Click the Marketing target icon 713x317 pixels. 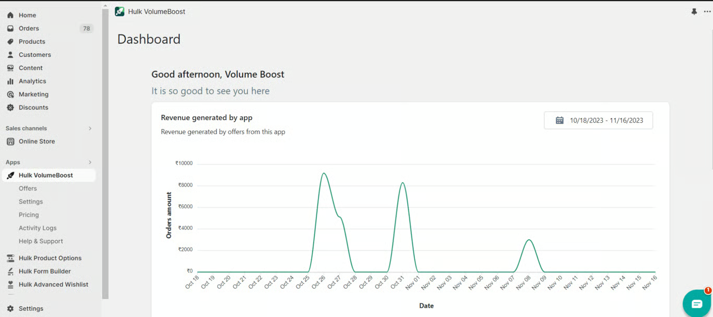[10, 94]
